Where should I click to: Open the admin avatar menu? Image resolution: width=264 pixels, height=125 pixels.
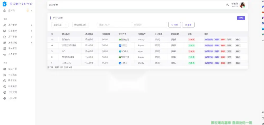click(242, 5)
